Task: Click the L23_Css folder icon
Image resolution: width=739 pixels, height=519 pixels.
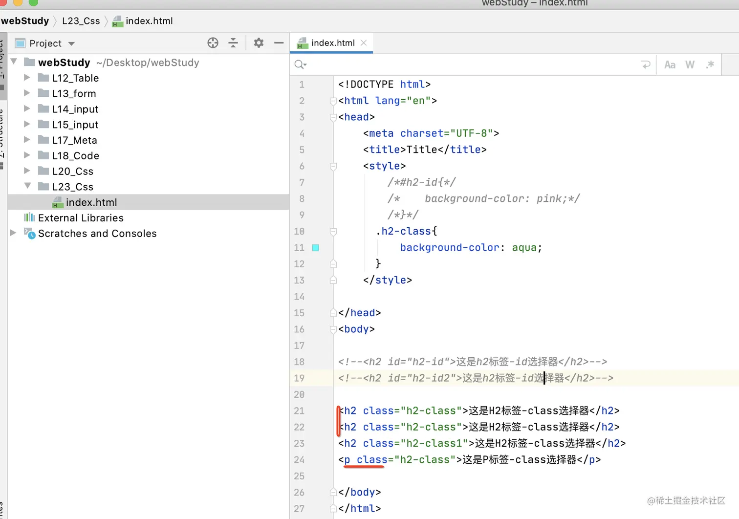Action: [43, 186]
